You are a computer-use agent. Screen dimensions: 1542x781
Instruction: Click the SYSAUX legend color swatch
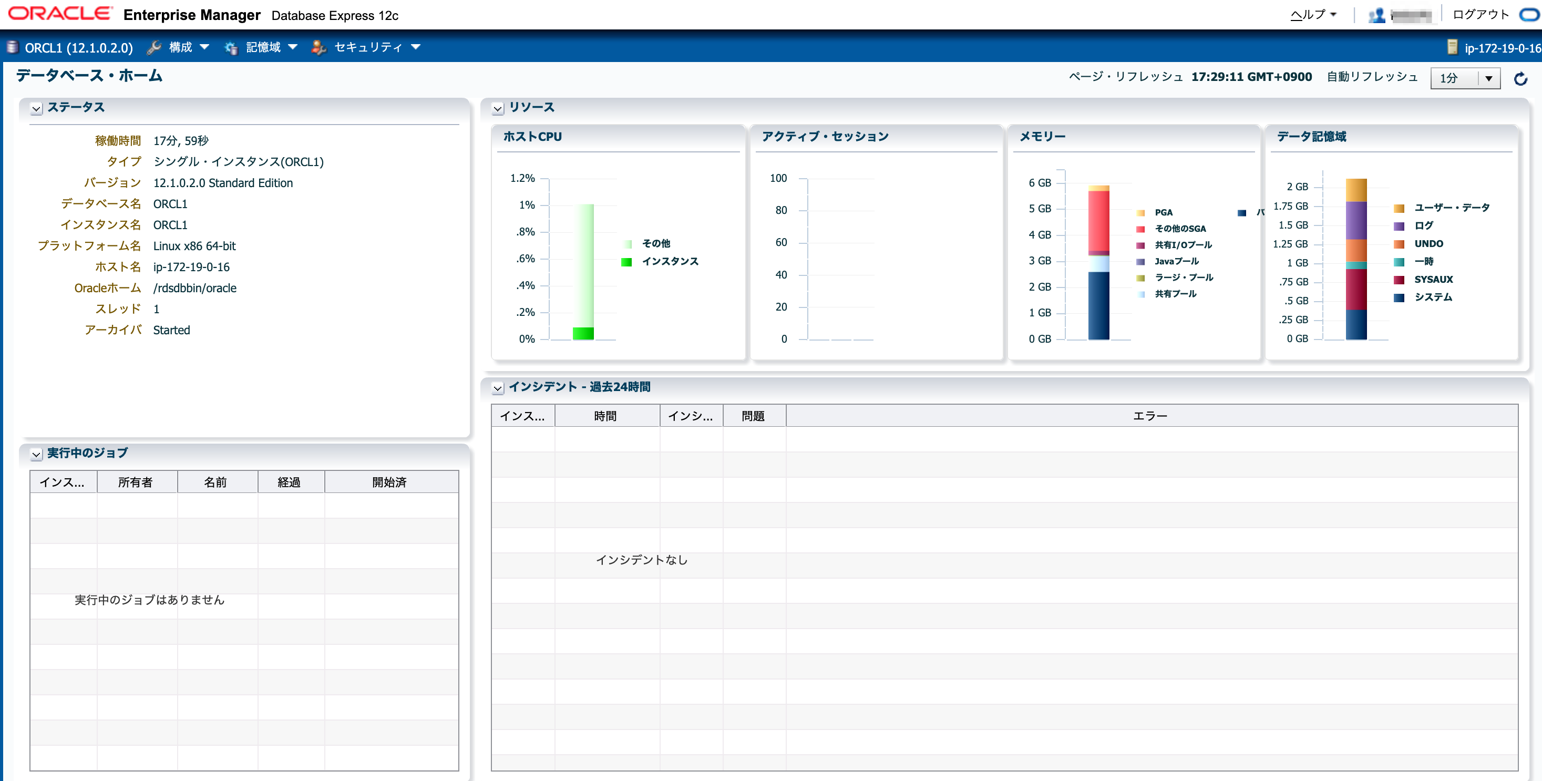[x=1399, y=280]
